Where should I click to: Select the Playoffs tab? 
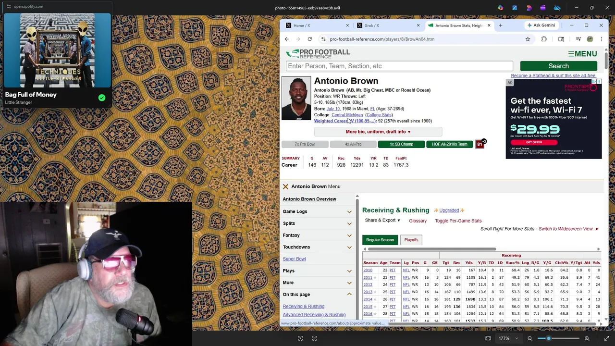pyautogui.click(x=411, y=240)
